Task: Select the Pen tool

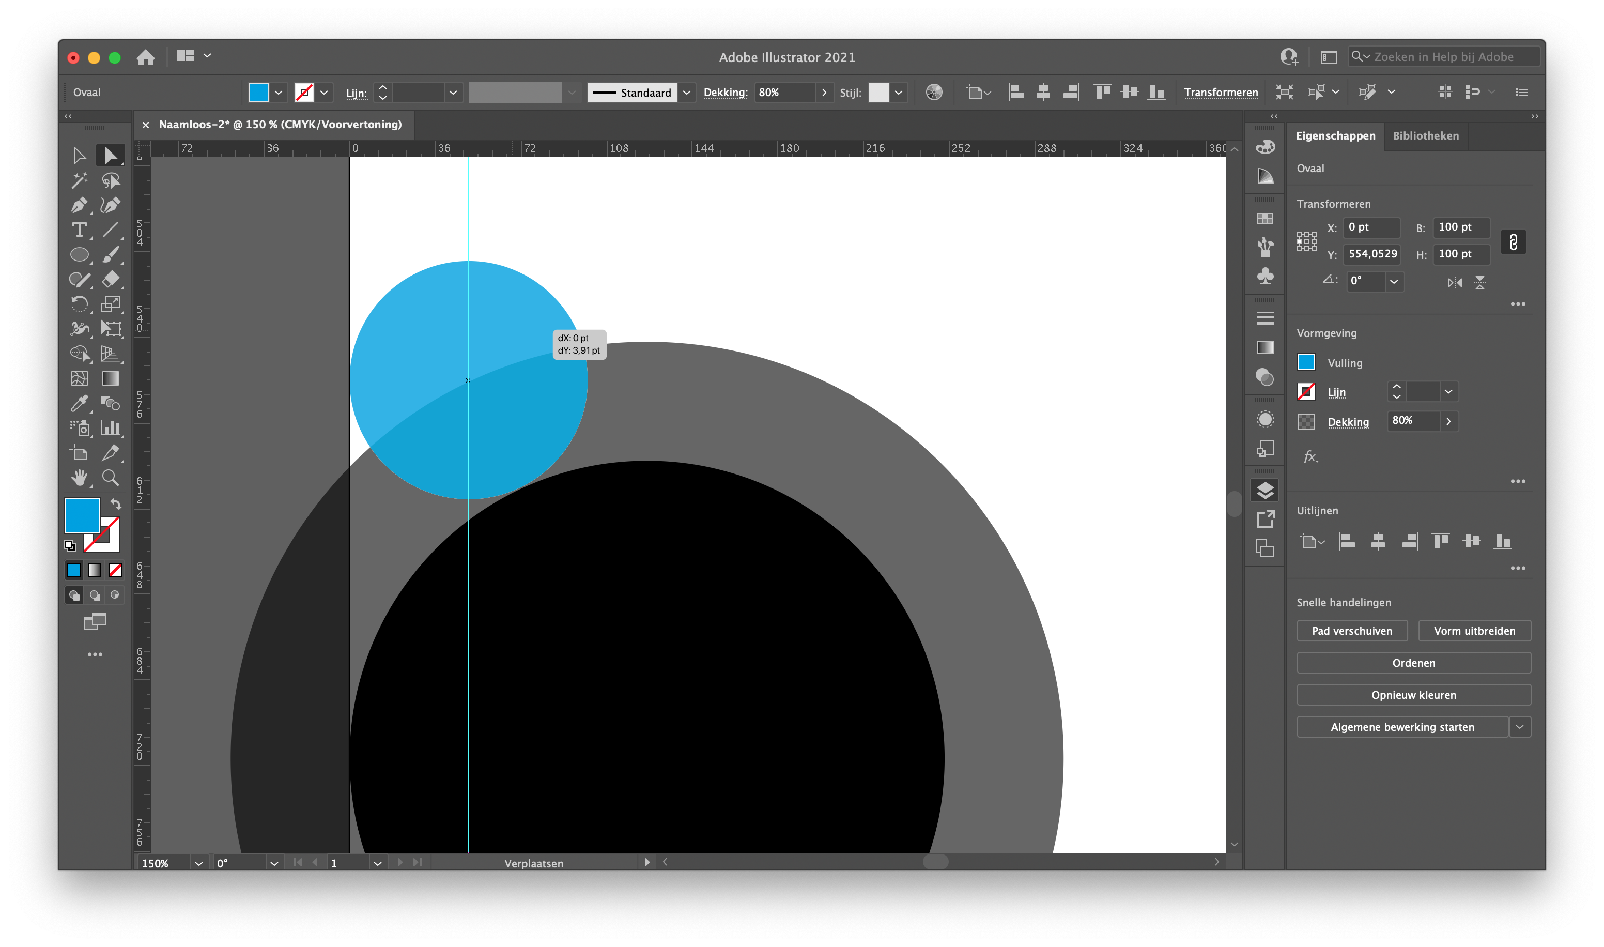Action: (79, 206)
